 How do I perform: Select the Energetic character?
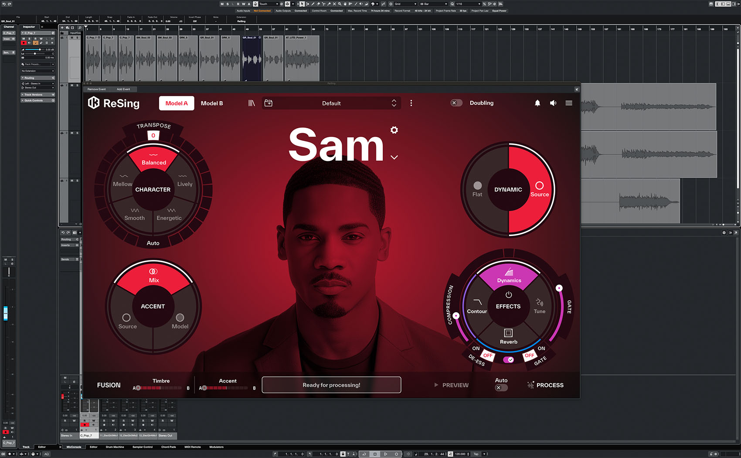(169, 214)
